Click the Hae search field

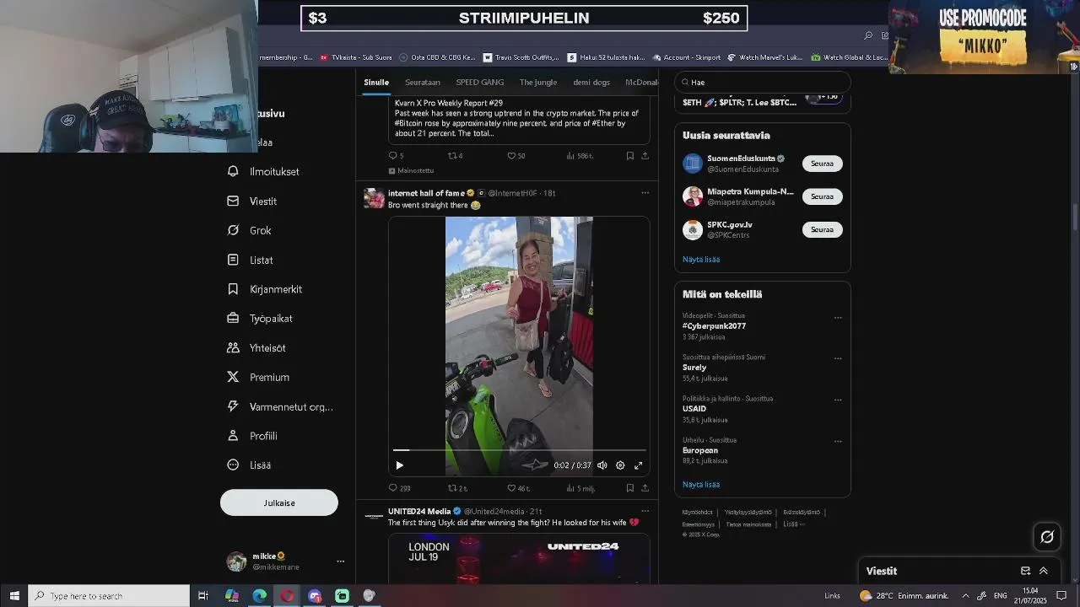click(763, 82)
